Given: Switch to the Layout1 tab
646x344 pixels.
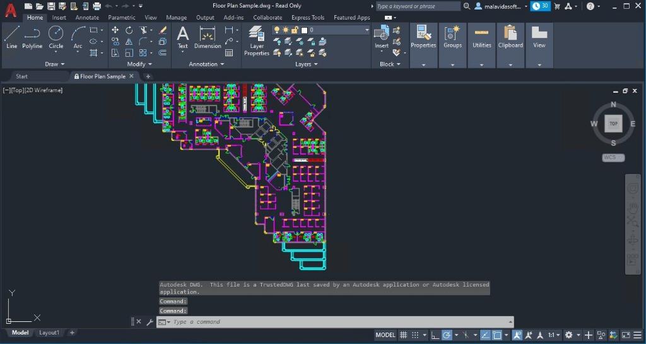Looking at the screenshot, I should (49, 333).
